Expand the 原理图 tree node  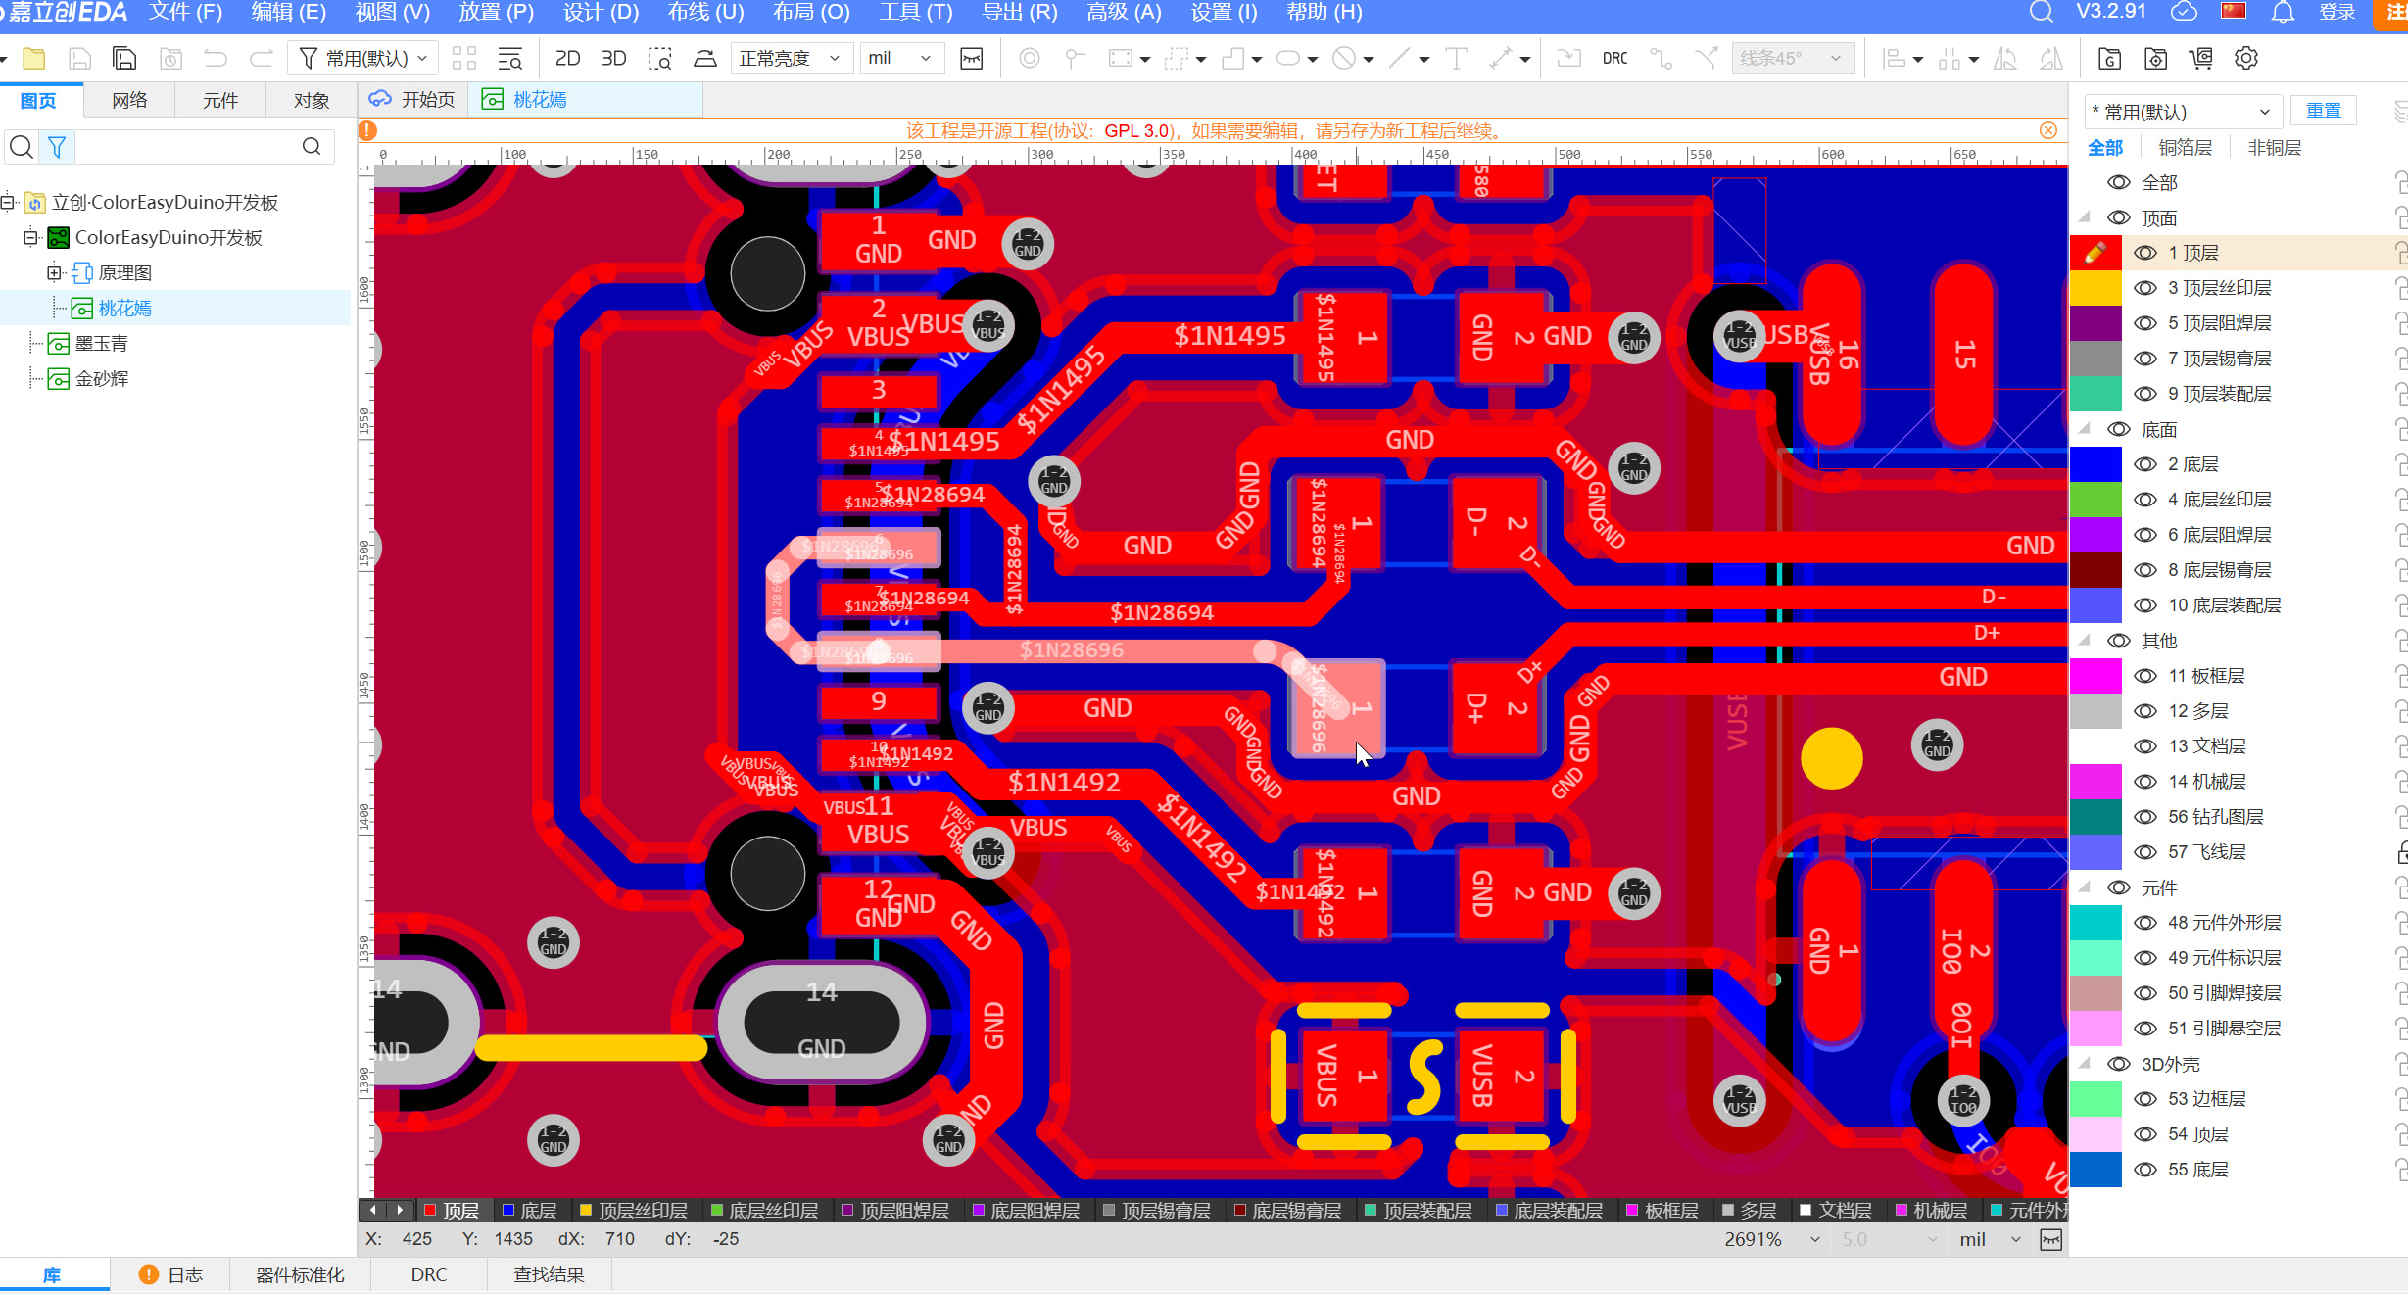click(x=53, y=272)
